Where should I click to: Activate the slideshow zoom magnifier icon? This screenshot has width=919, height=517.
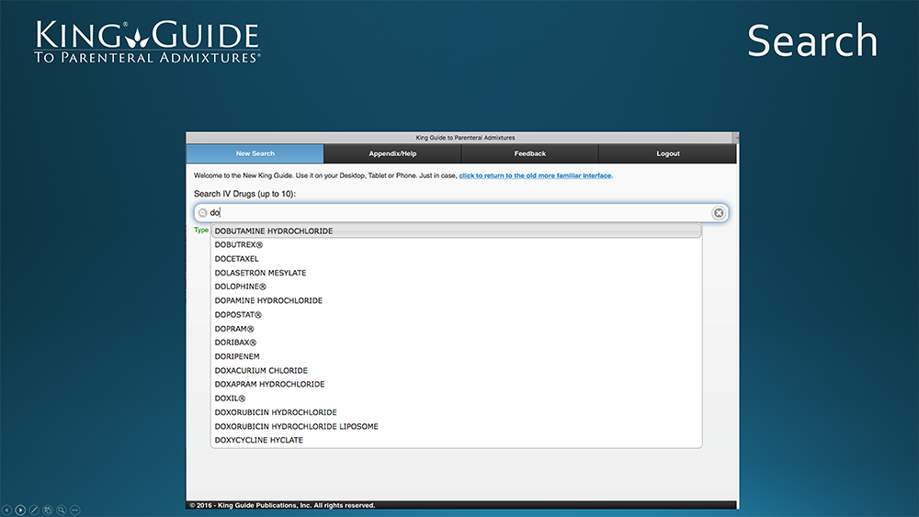coord(61,510)
